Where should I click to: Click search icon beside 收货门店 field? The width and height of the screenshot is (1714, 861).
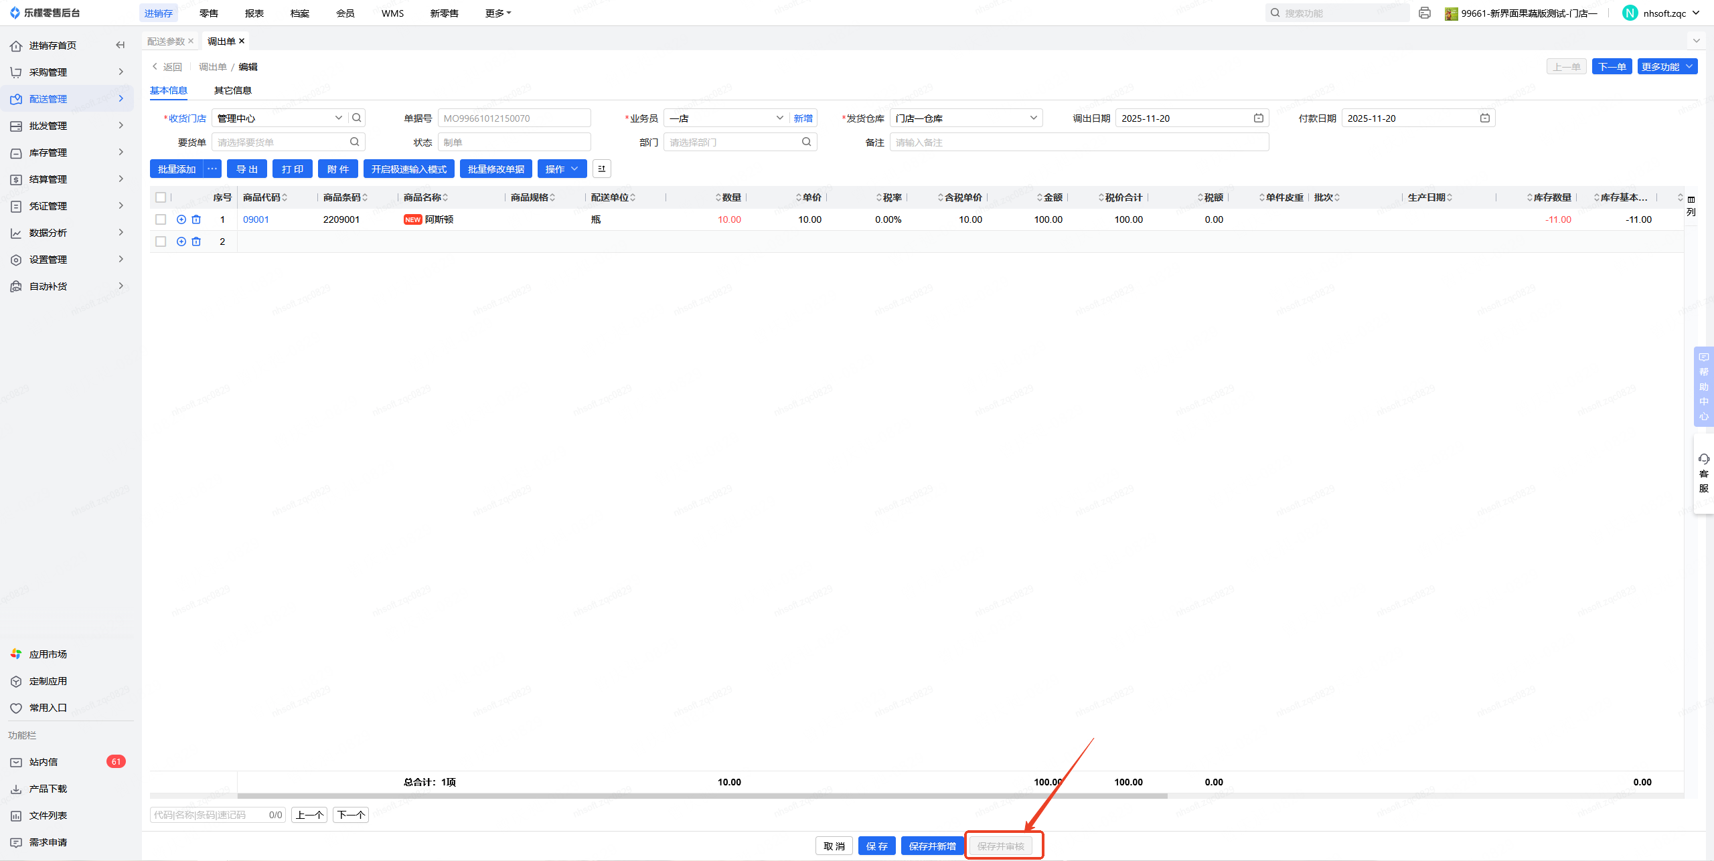357,118
